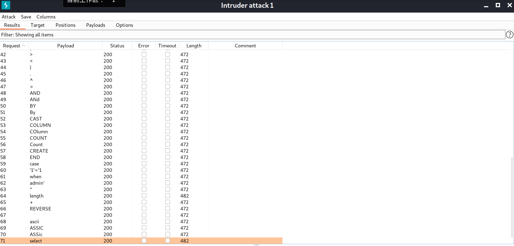
Task: Click the vertical scrollbar of results table
Action: click(512, 198)
